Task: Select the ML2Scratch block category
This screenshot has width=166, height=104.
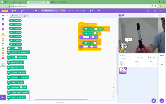Action: tap(3, 65)
